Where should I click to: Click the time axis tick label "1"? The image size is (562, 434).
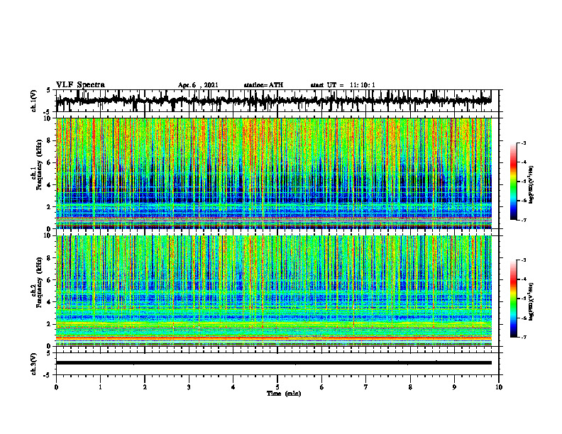[100, 387]
